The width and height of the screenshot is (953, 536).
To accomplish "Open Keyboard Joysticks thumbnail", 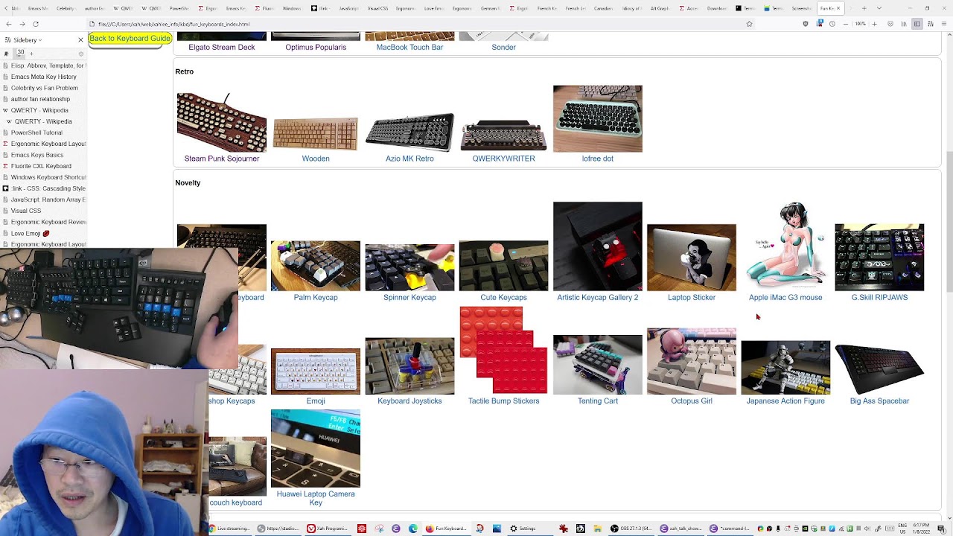I will click(x=409, y=366).
